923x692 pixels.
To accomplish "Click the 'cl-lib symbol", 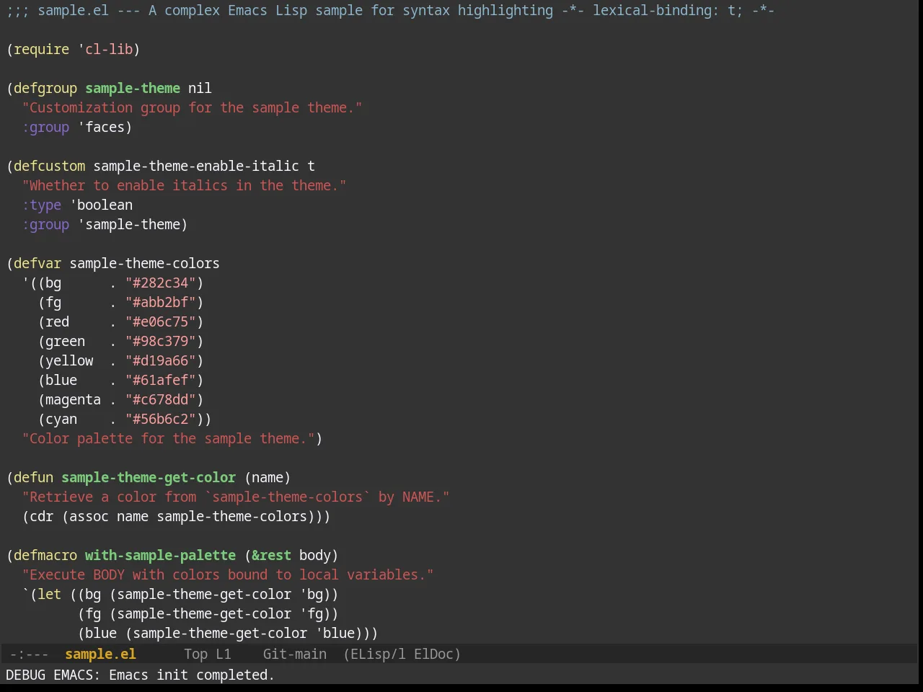I will (x=105, y=49).
